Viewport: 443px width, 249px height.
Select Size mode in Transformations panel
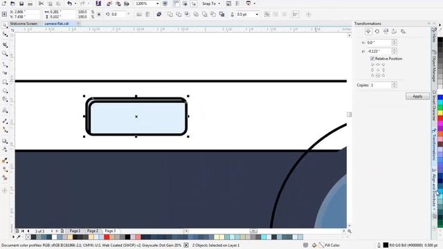point(395,32)
